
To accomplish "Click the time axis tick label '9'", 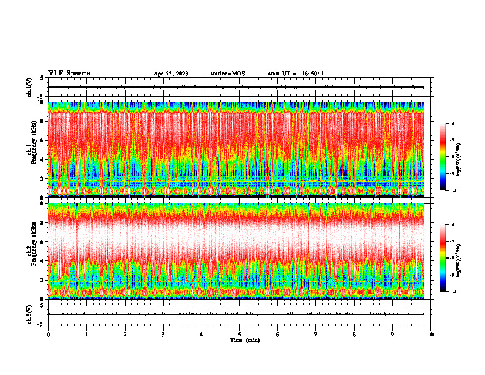I will click(x=392, y=335).
